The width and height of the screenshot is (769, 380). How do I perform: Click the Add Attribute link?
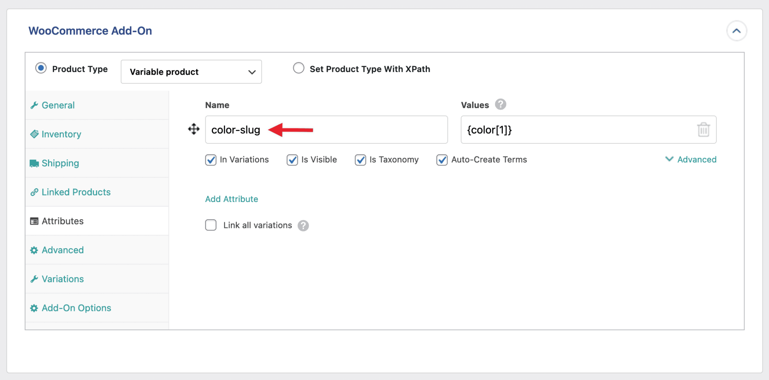(x=231, y=199)
